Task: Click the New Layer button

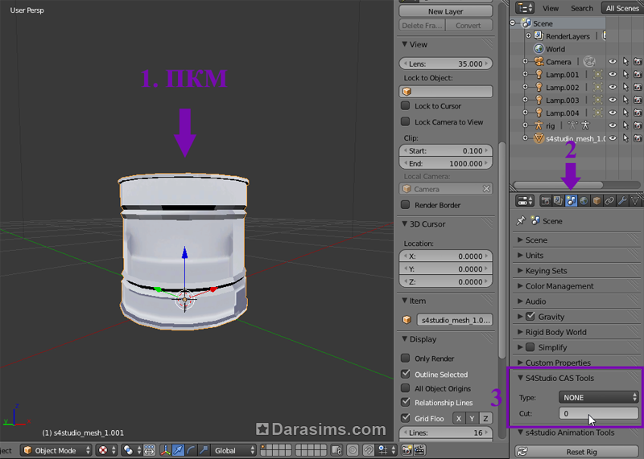Action: tap(446, 11)
